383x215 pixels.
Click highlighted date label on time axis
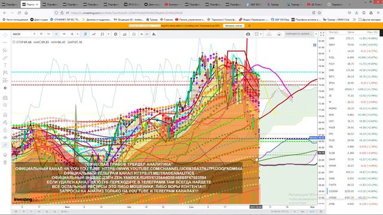256,207
